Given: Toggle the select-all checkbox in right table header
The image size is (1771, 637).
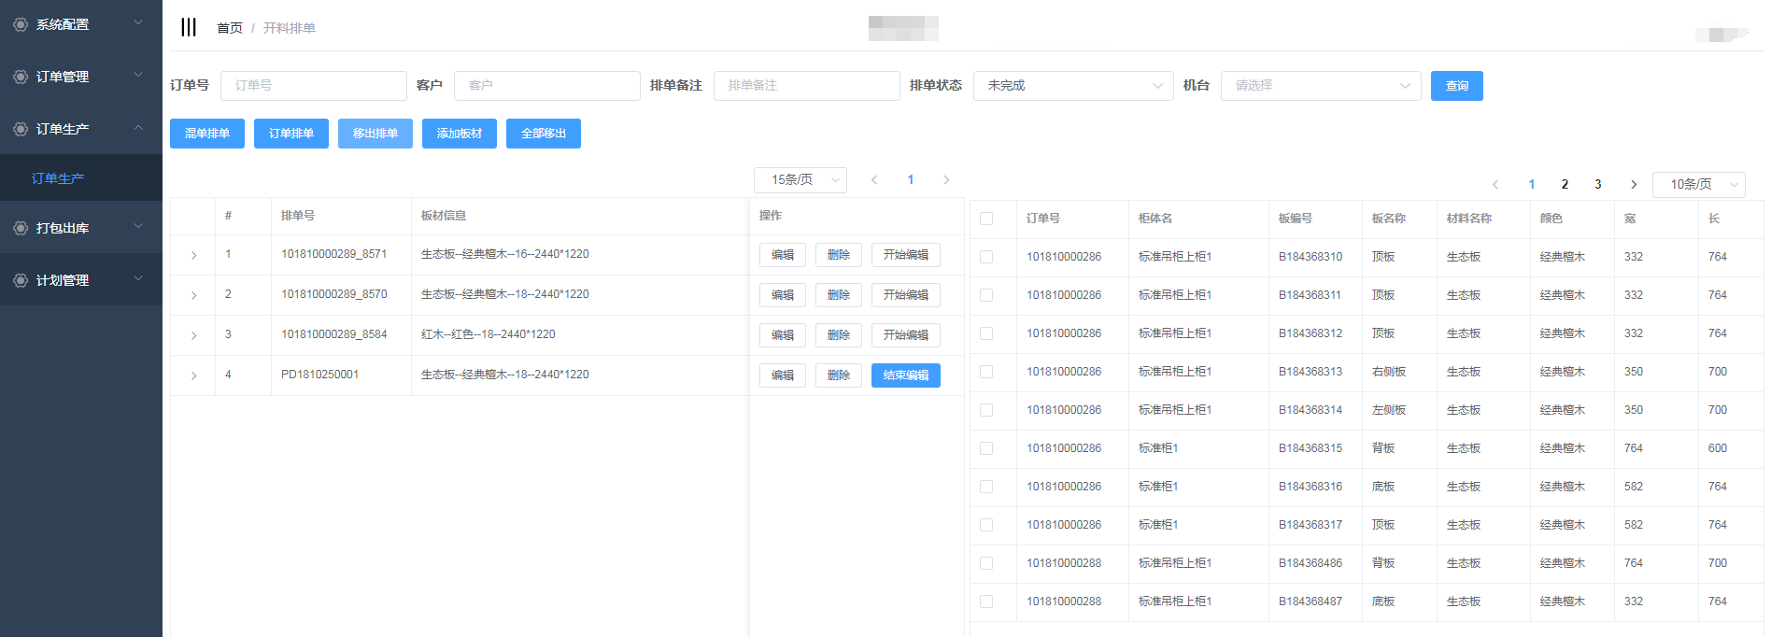Looking at the screenshot, I should [986, 219].
